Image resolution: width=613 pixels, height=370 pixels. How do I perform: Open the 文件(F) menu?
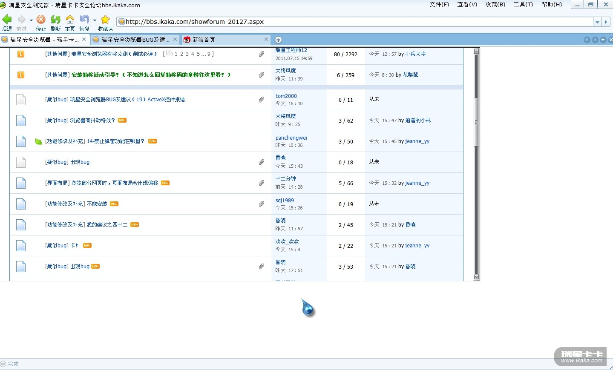(439, 5)
